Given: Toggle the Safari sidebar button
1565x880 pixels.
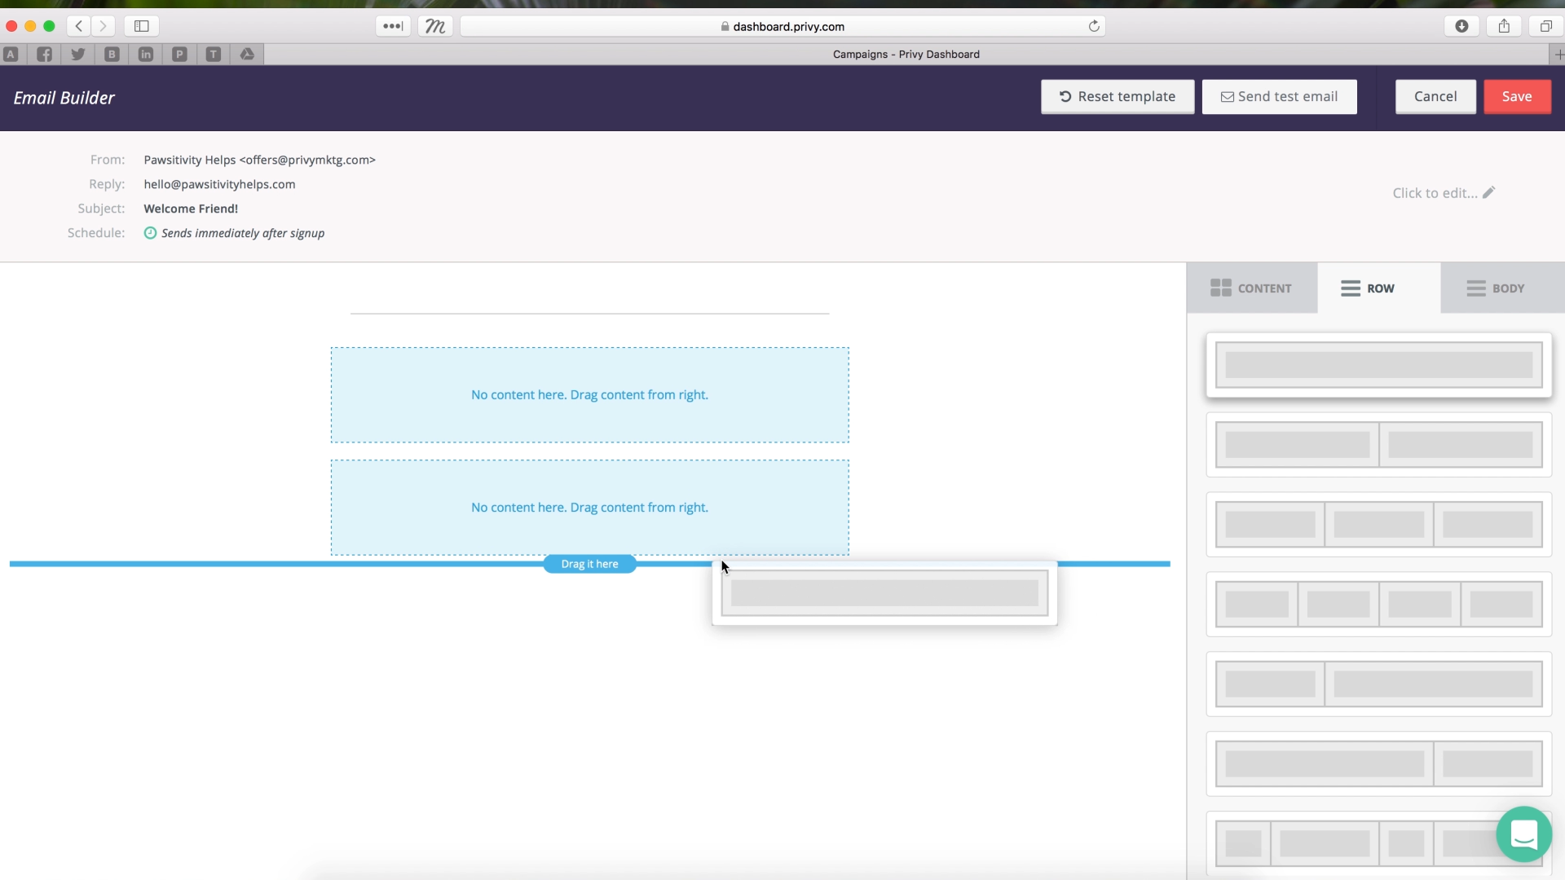Looking at the screenshot, I should [x=142, y=26].
